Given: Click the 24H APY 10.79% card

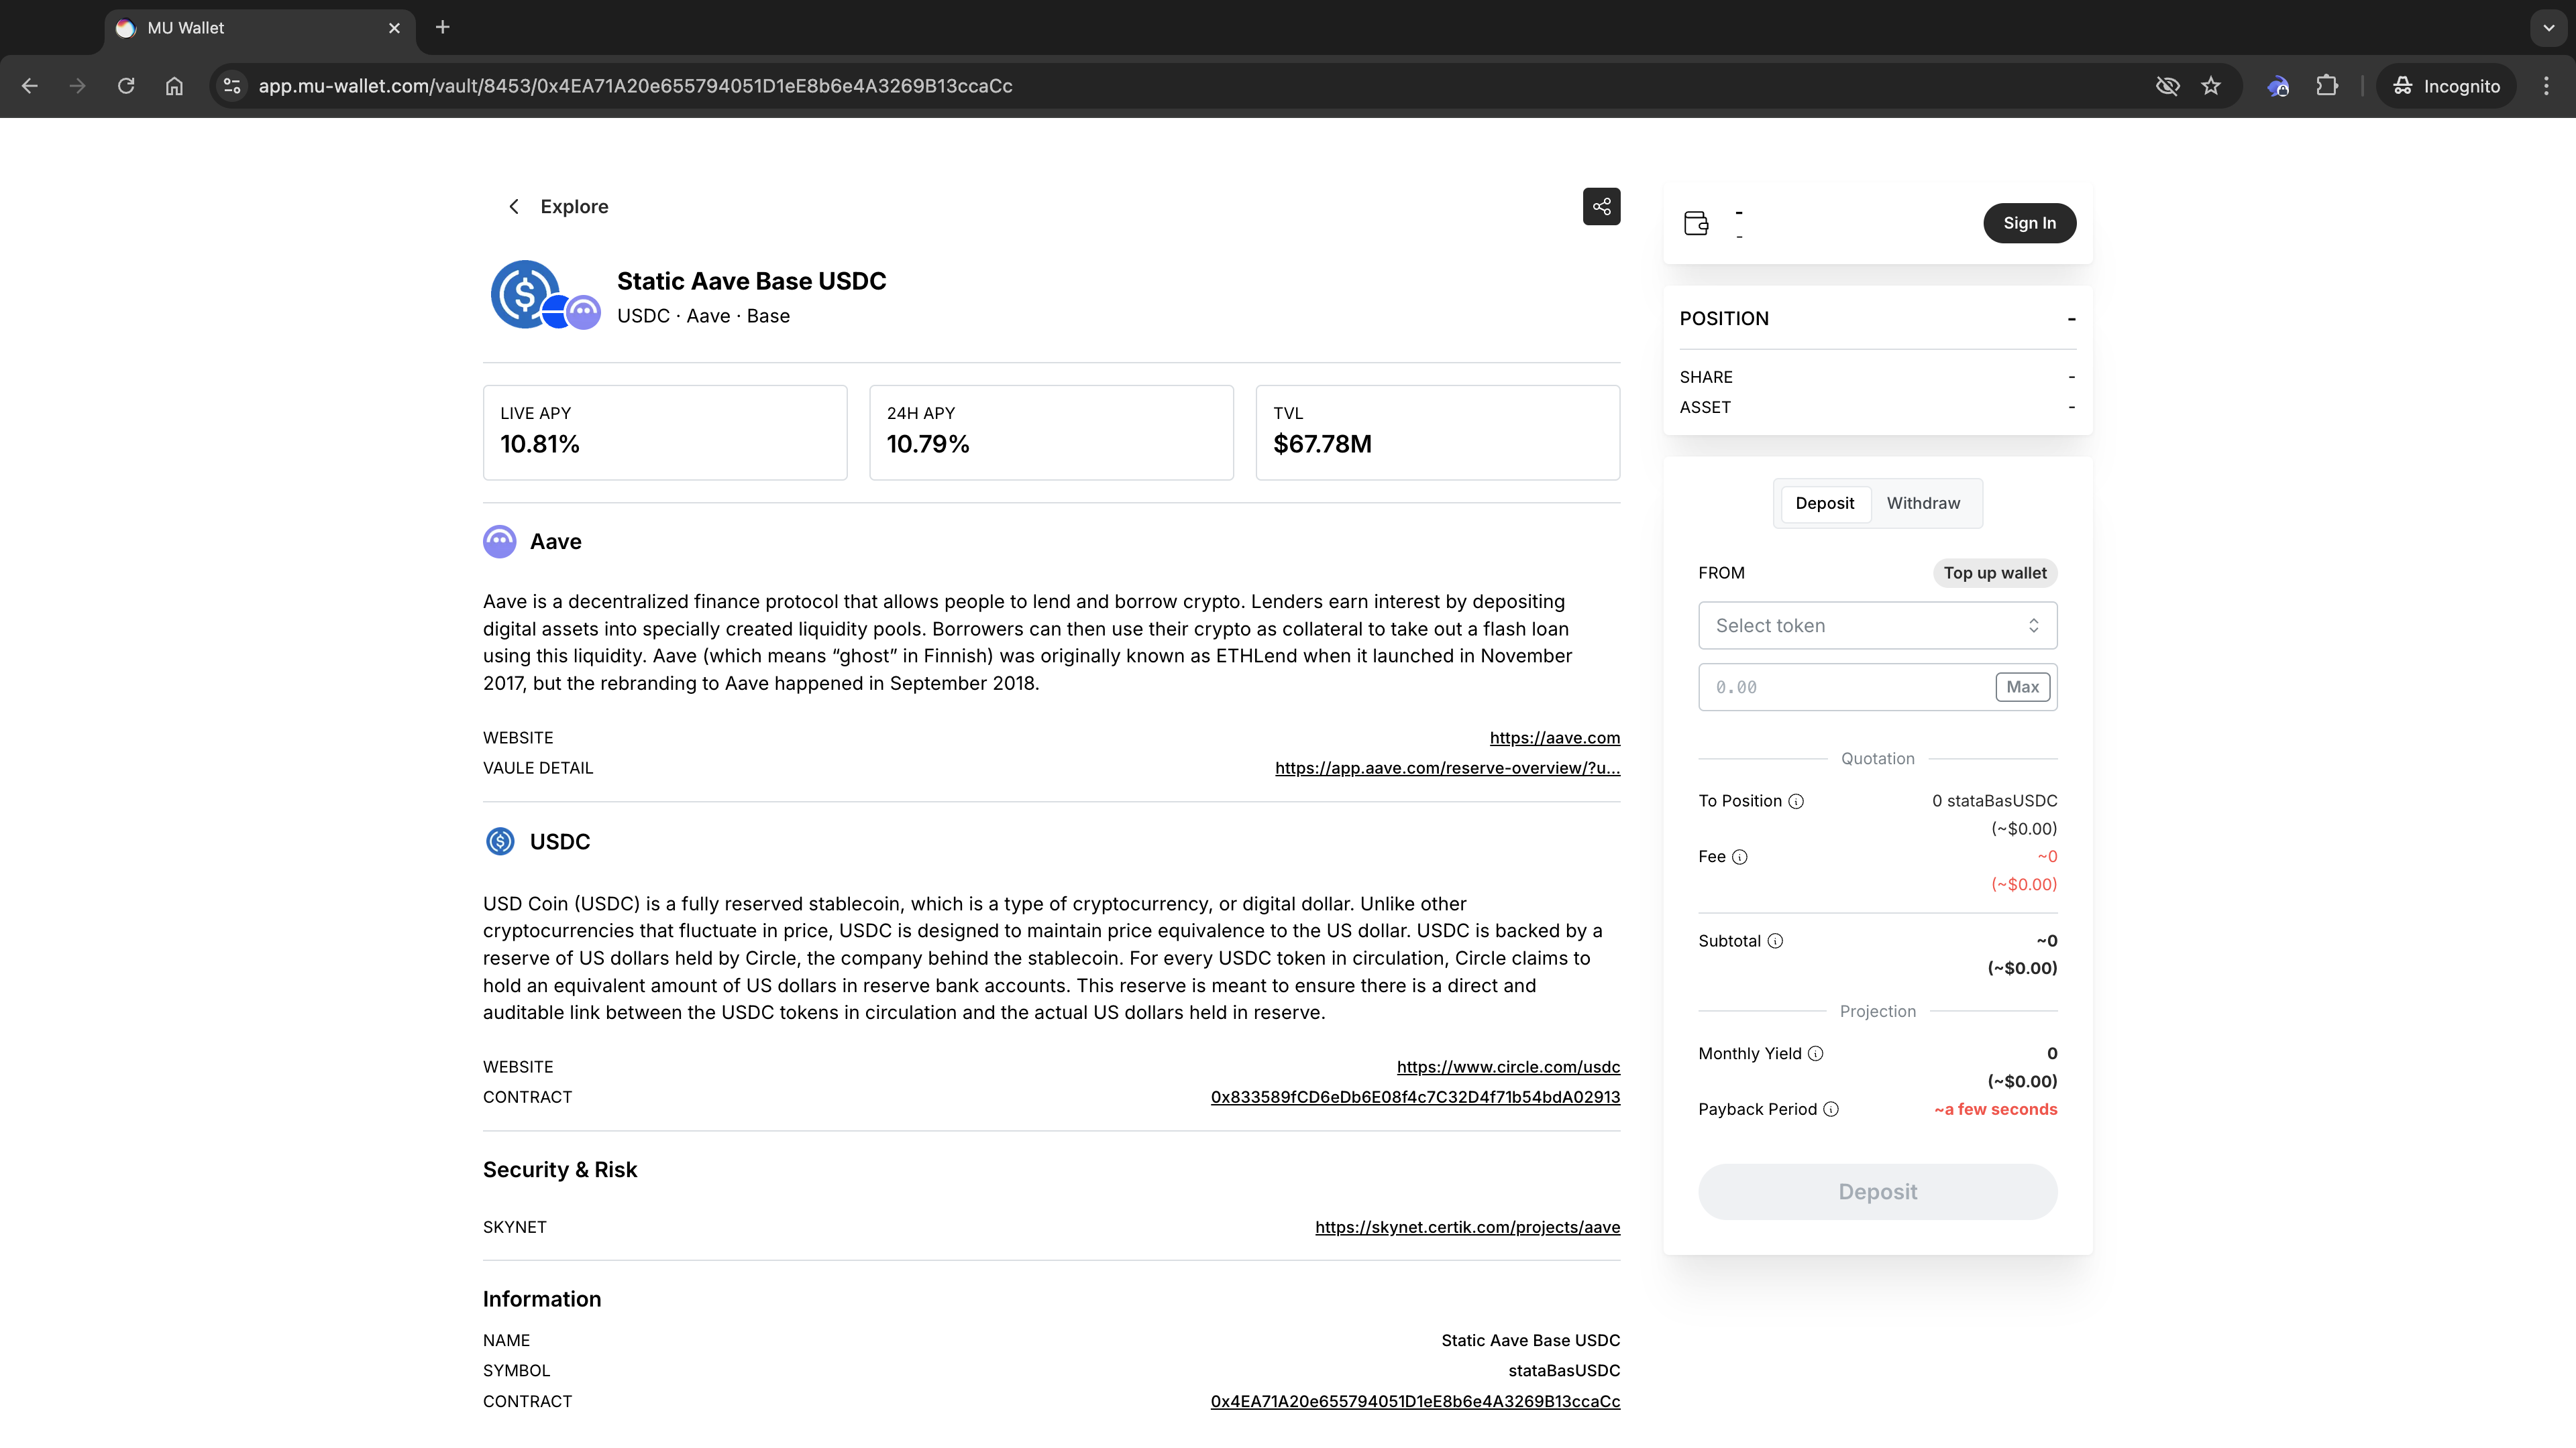Looking at the screenshot, I should 1051,432.
